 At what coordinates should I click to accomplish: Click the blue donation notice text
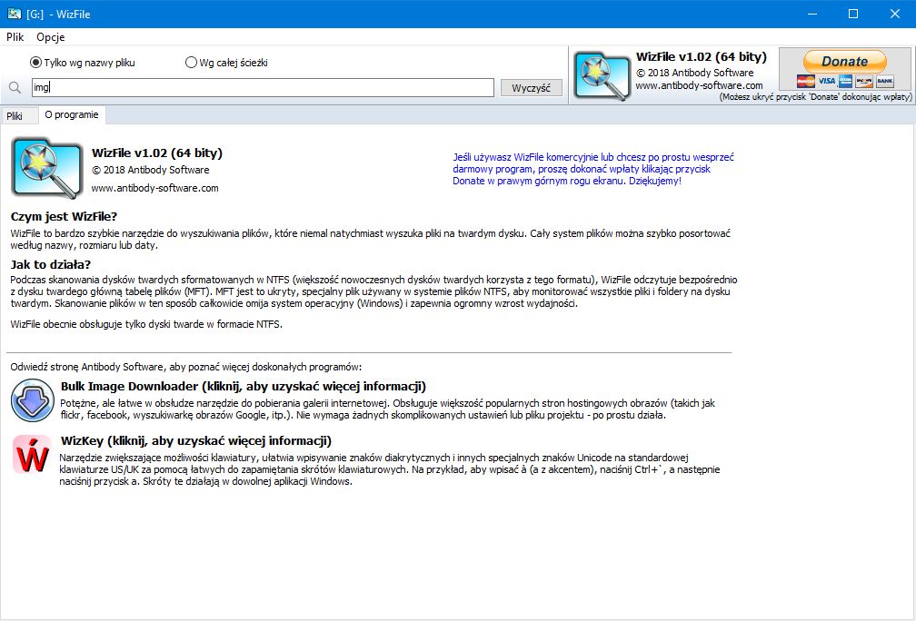click(x=592, y=169)
